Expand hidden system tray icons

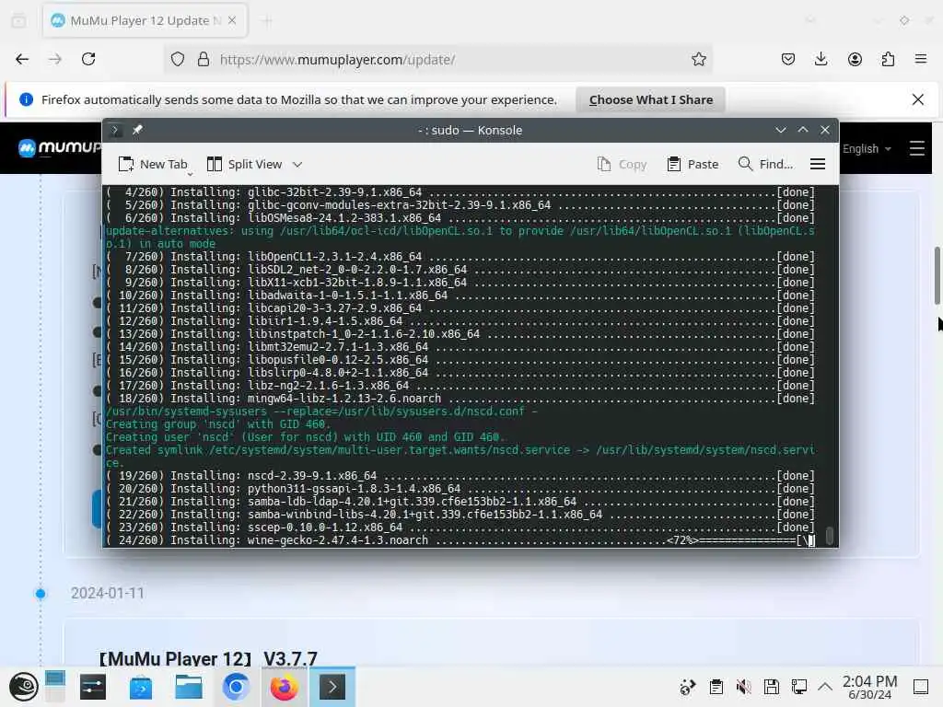point(825,687)
